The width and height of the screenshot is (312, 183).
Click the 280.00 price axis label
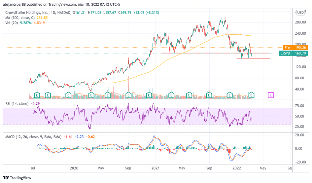pyautogui.click(x=300, y=22)
